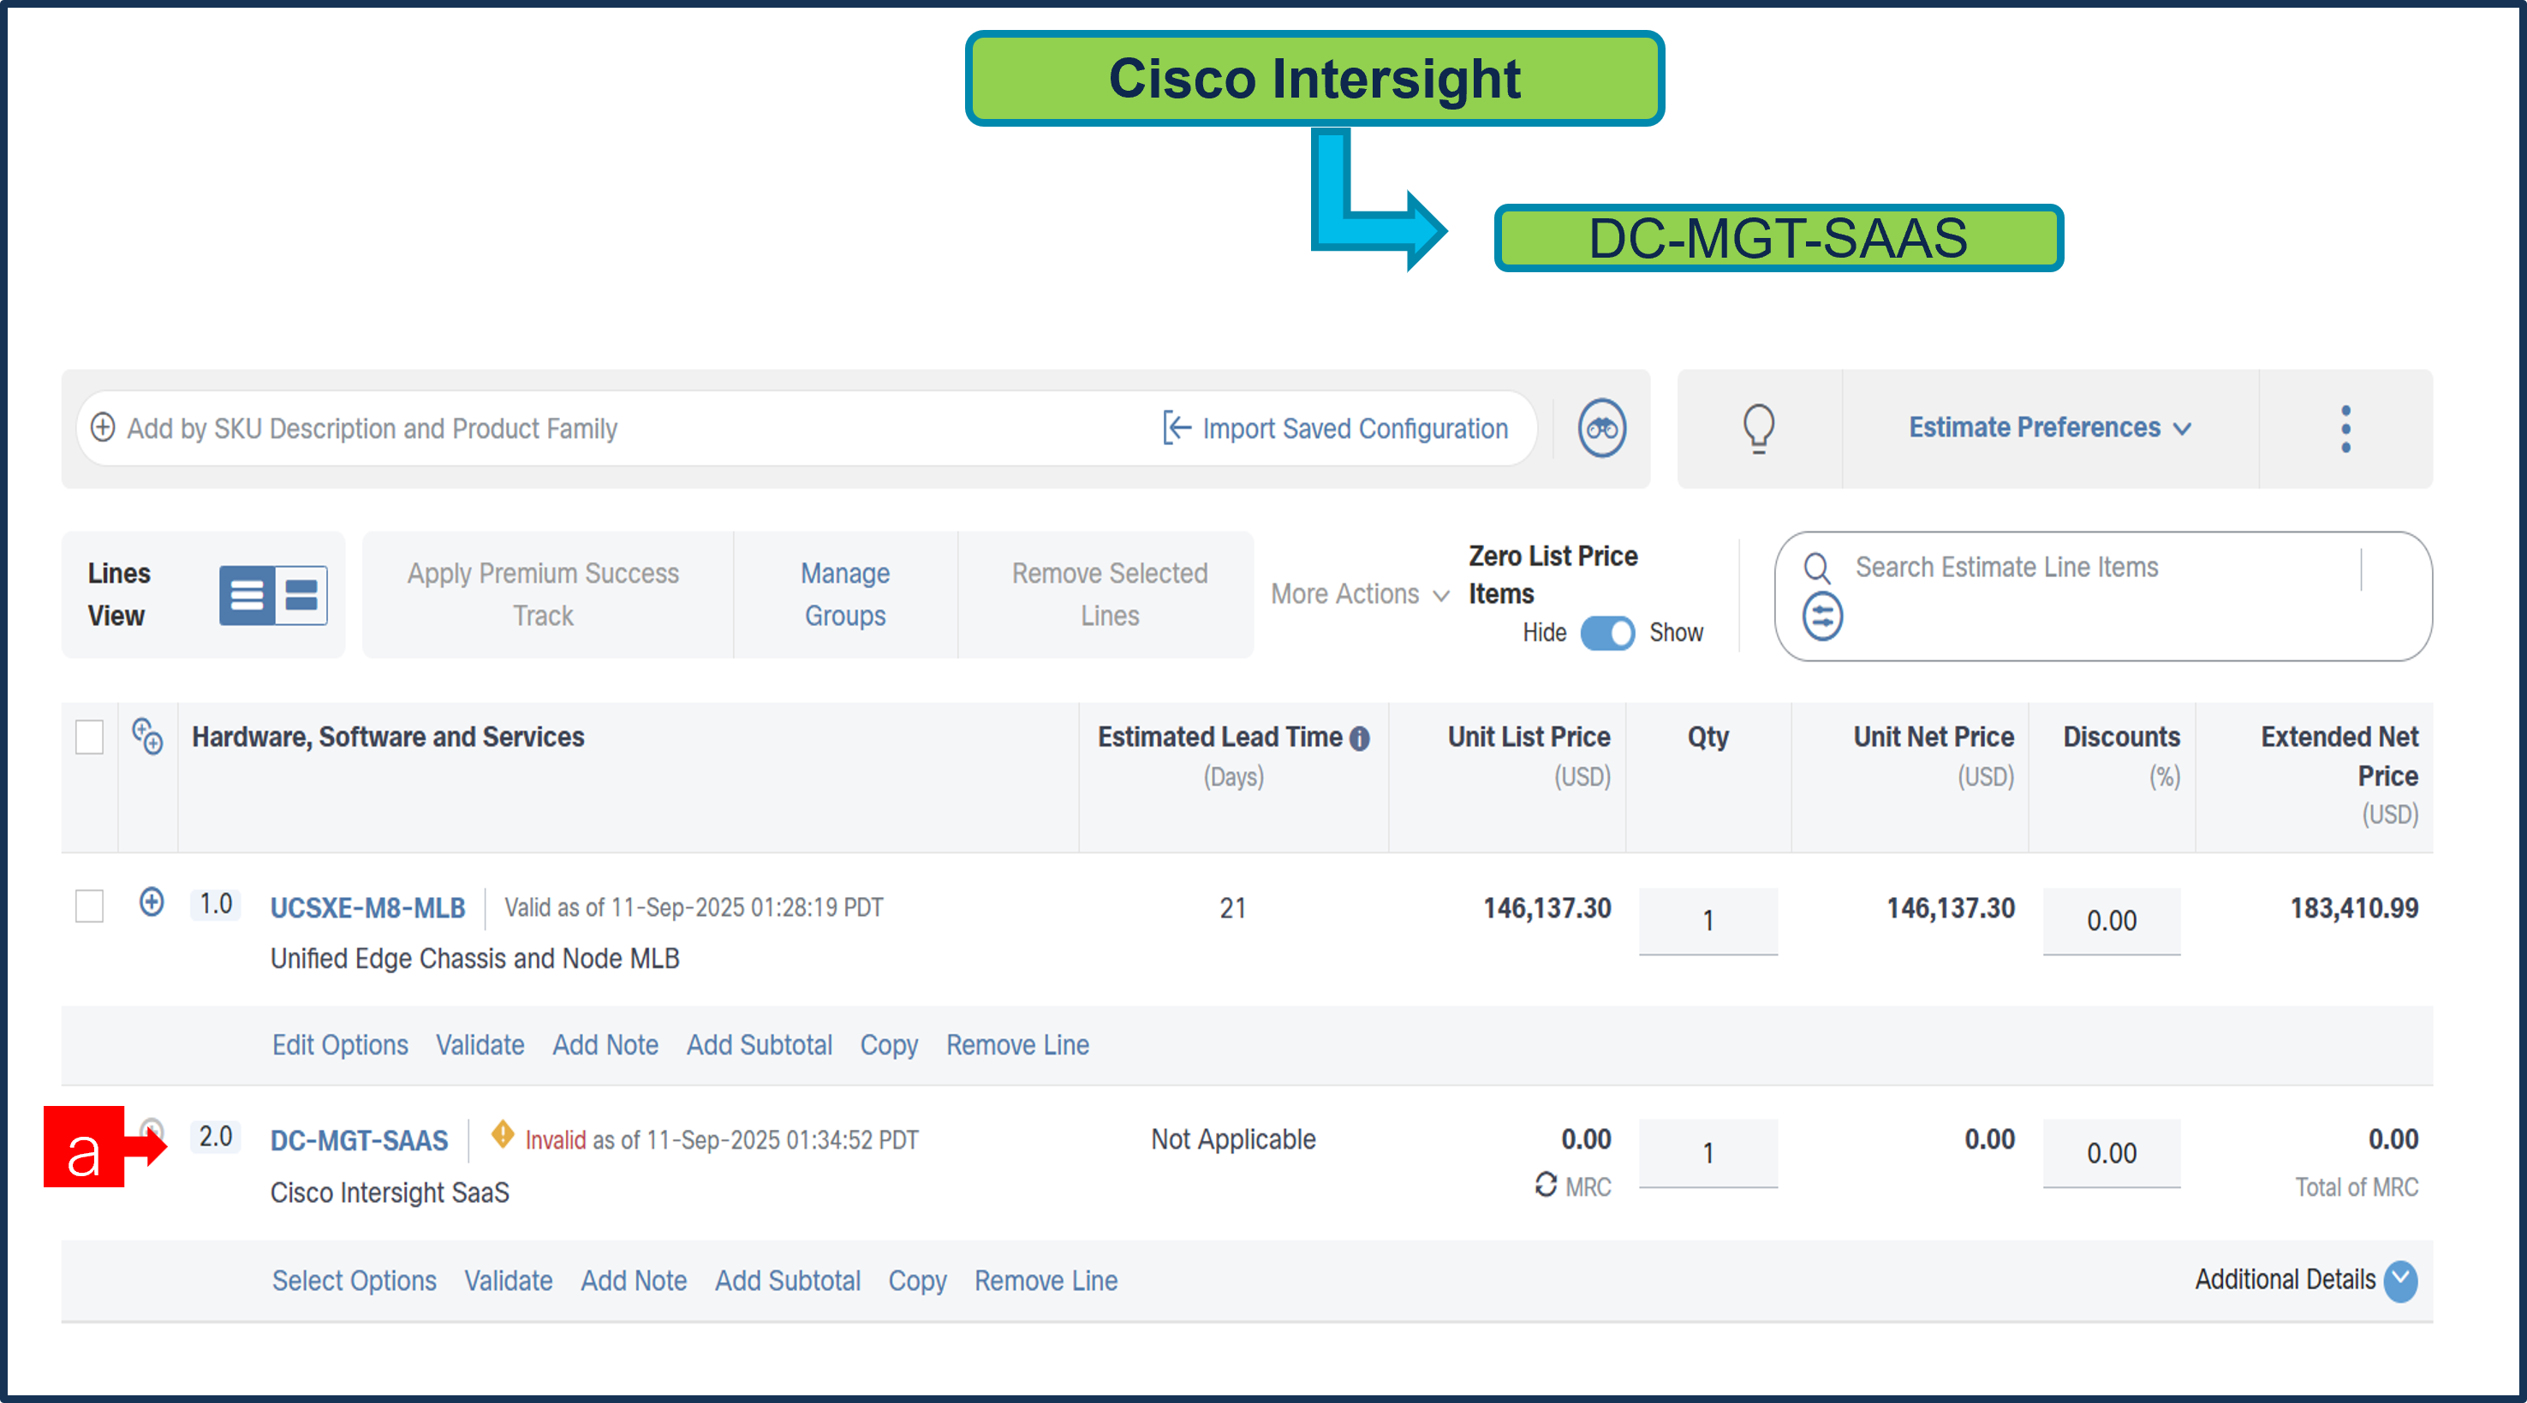The height and width of the screenshot is (1403, 2527).
Task: Select the detailed lines view icon
Action: 301,595
